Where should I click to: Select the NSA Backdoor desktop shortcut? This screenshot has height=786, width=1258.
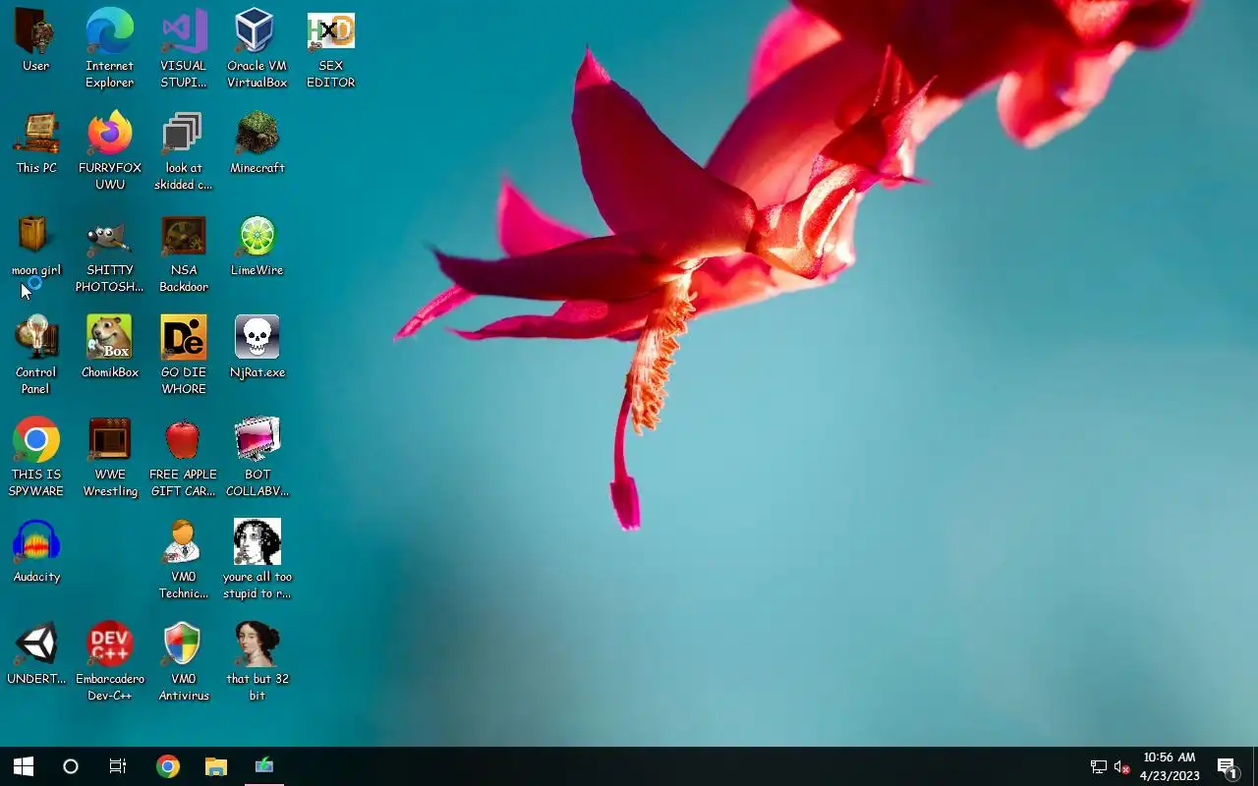click(184, 253)
